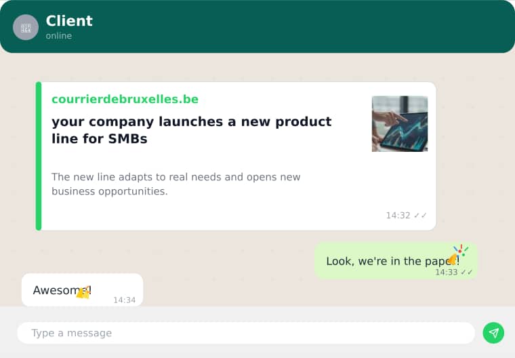Viewport: 515px width, 358px height.
Task: Click the 14:32 timestamp on link preview
Action: point(398,216)
